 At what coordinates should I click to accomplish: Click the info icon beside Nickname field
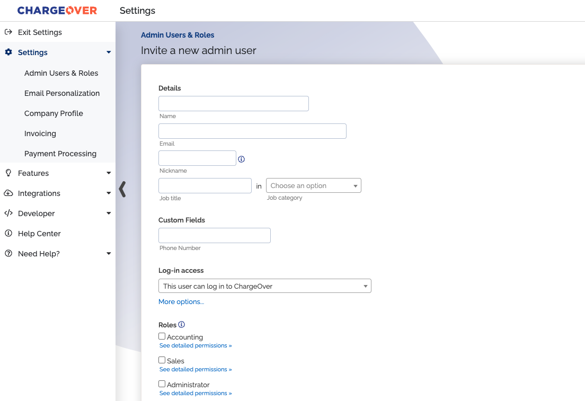pyautogui.click(x=242, y=159)
